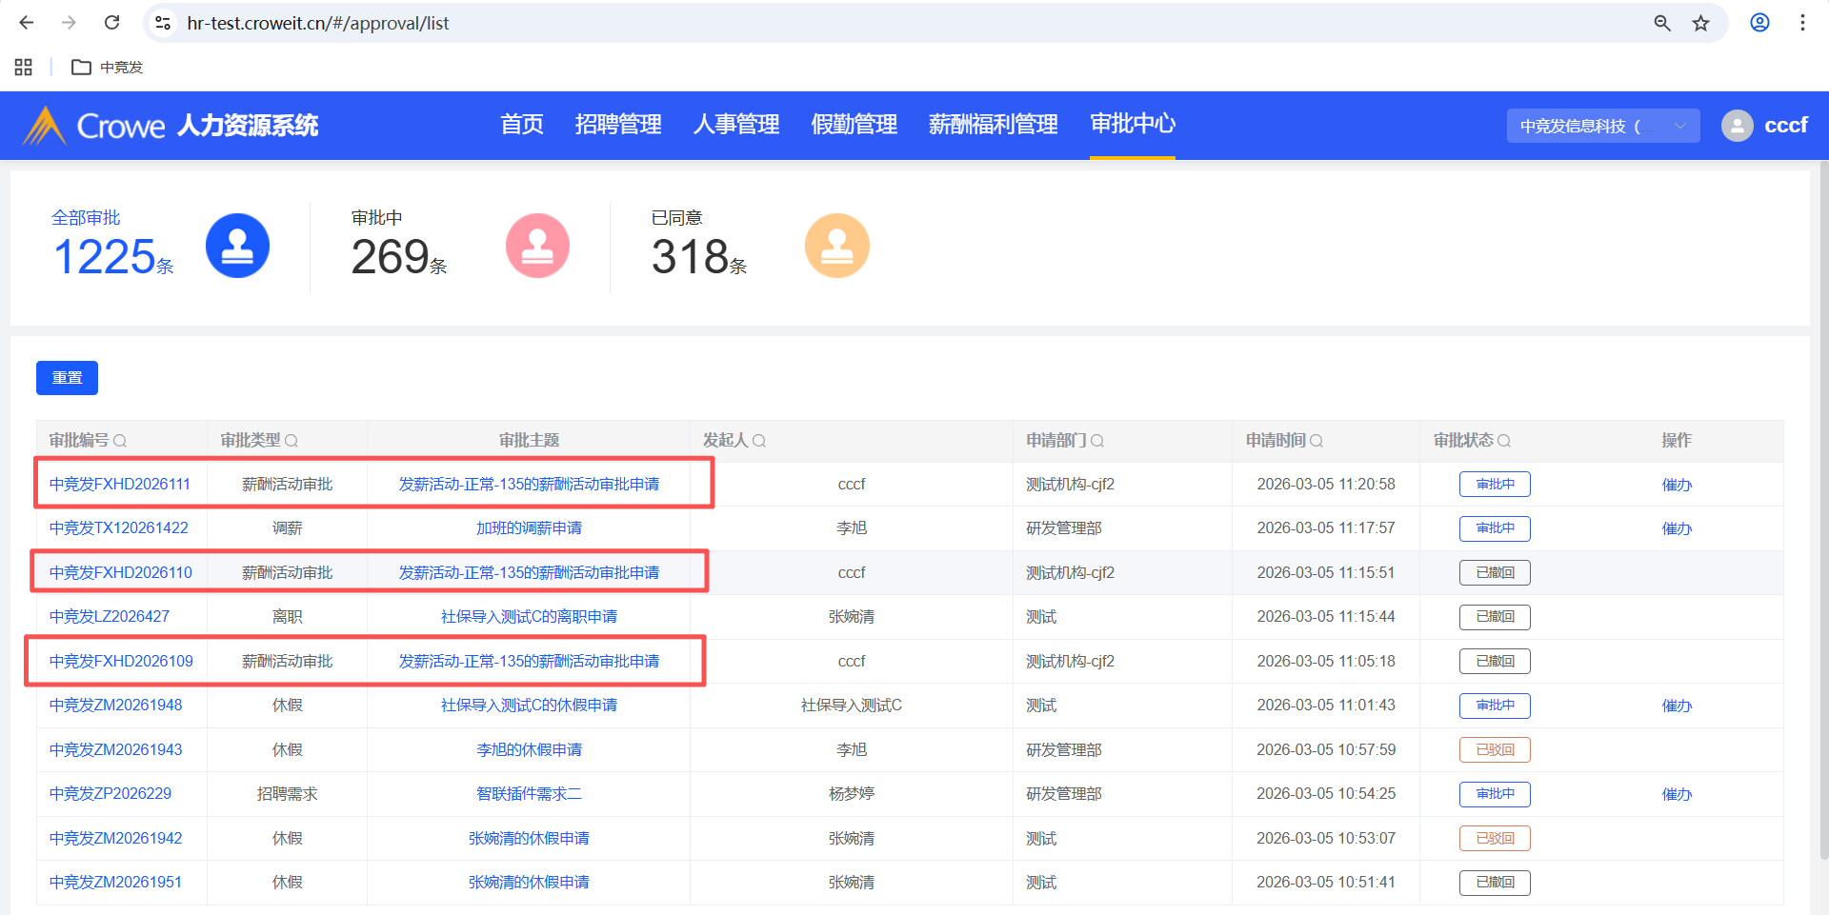Click the orange 已同意 stamp icon
The image size is (1829, 915).
(x=836, y=246)
